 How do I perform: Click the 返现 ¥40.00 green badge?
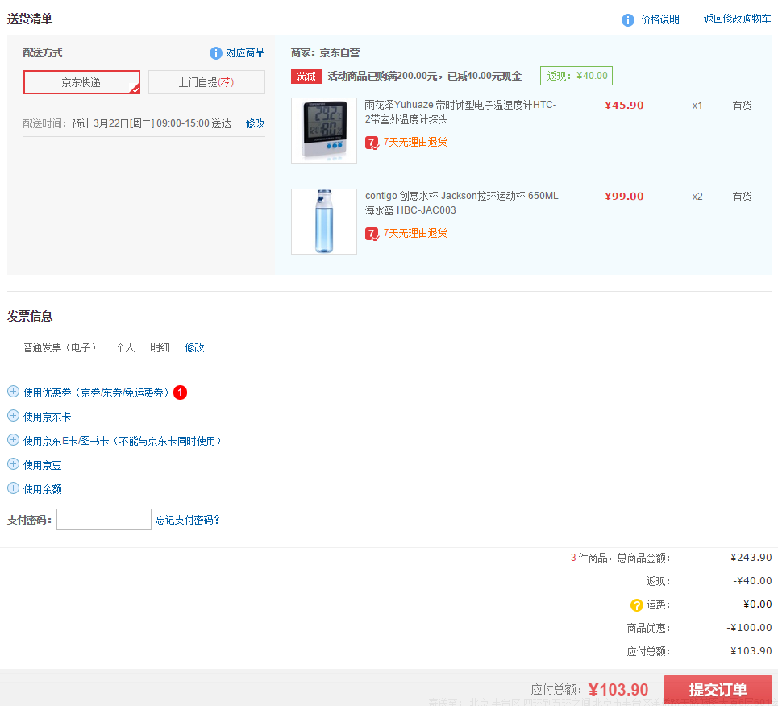pyautogui.click(x=576, y=76)
